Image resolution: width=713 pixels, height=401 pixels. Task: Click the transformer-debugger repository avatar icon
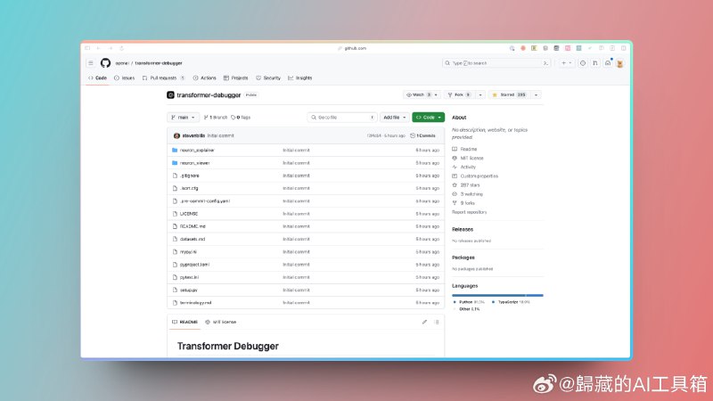(x=170, y=95)
